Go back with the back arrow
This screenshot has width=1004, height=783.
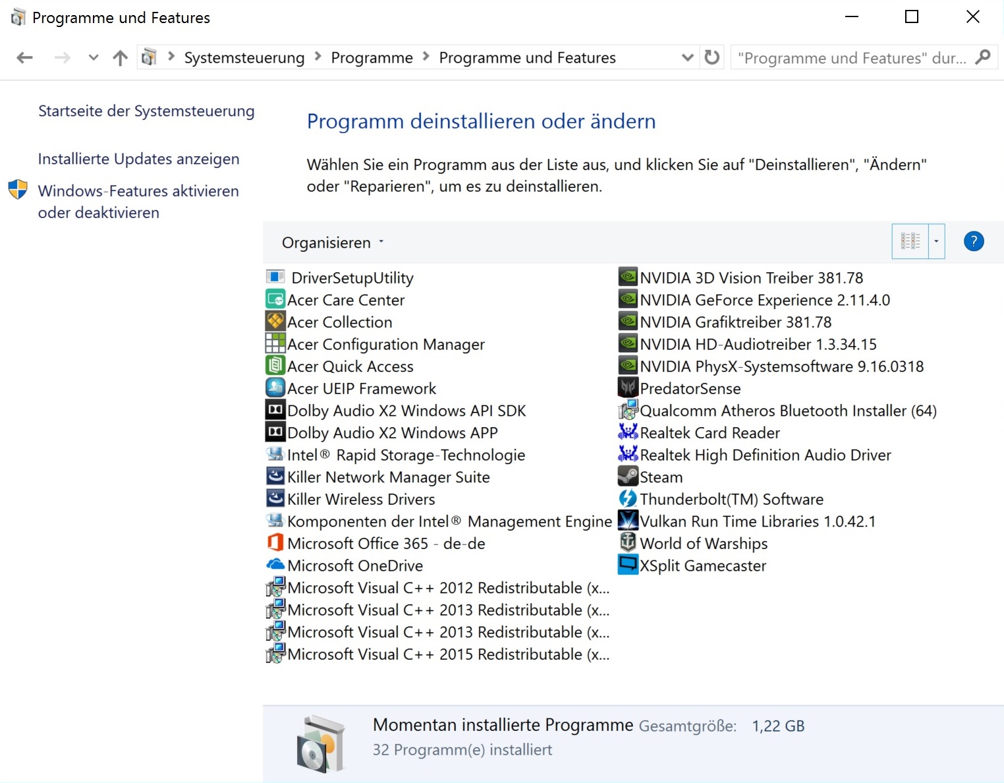point(25,58)
